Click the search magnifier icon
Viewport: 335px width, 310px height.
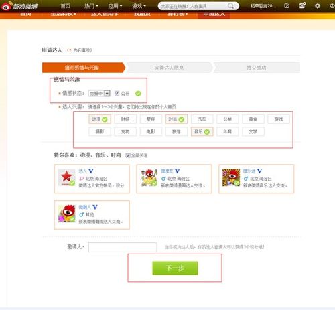tap(230, 6)
